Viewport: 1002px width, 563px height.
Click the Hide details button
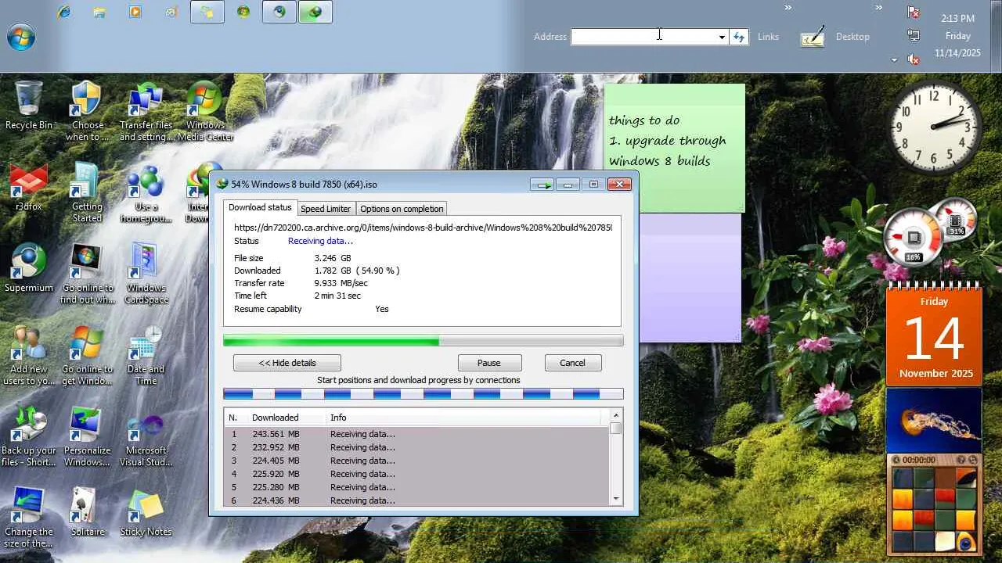[x=287, y=363]
